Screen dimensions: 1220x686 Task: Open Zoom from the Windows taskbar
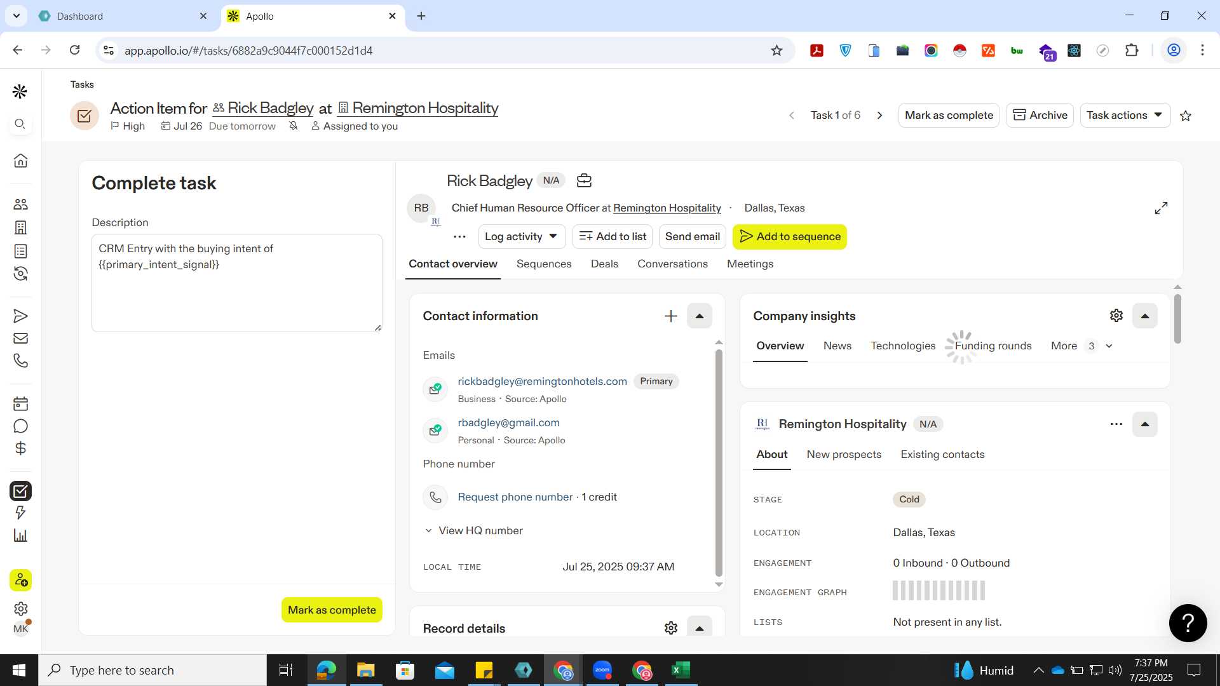tap(602, 670)
